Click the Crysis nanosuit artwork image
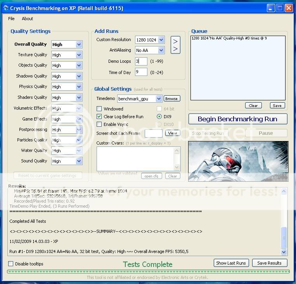296x284 pixels. 238,161
